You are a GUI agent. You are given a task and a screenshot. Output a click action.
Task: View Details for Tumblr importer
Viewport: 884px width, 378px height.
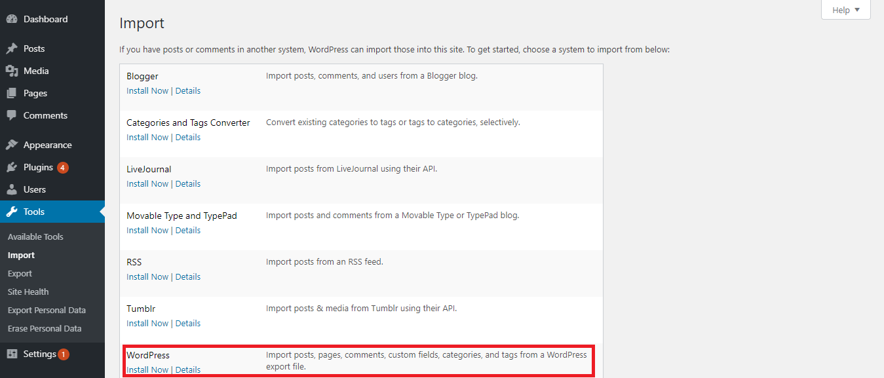[x=188, y=323]
